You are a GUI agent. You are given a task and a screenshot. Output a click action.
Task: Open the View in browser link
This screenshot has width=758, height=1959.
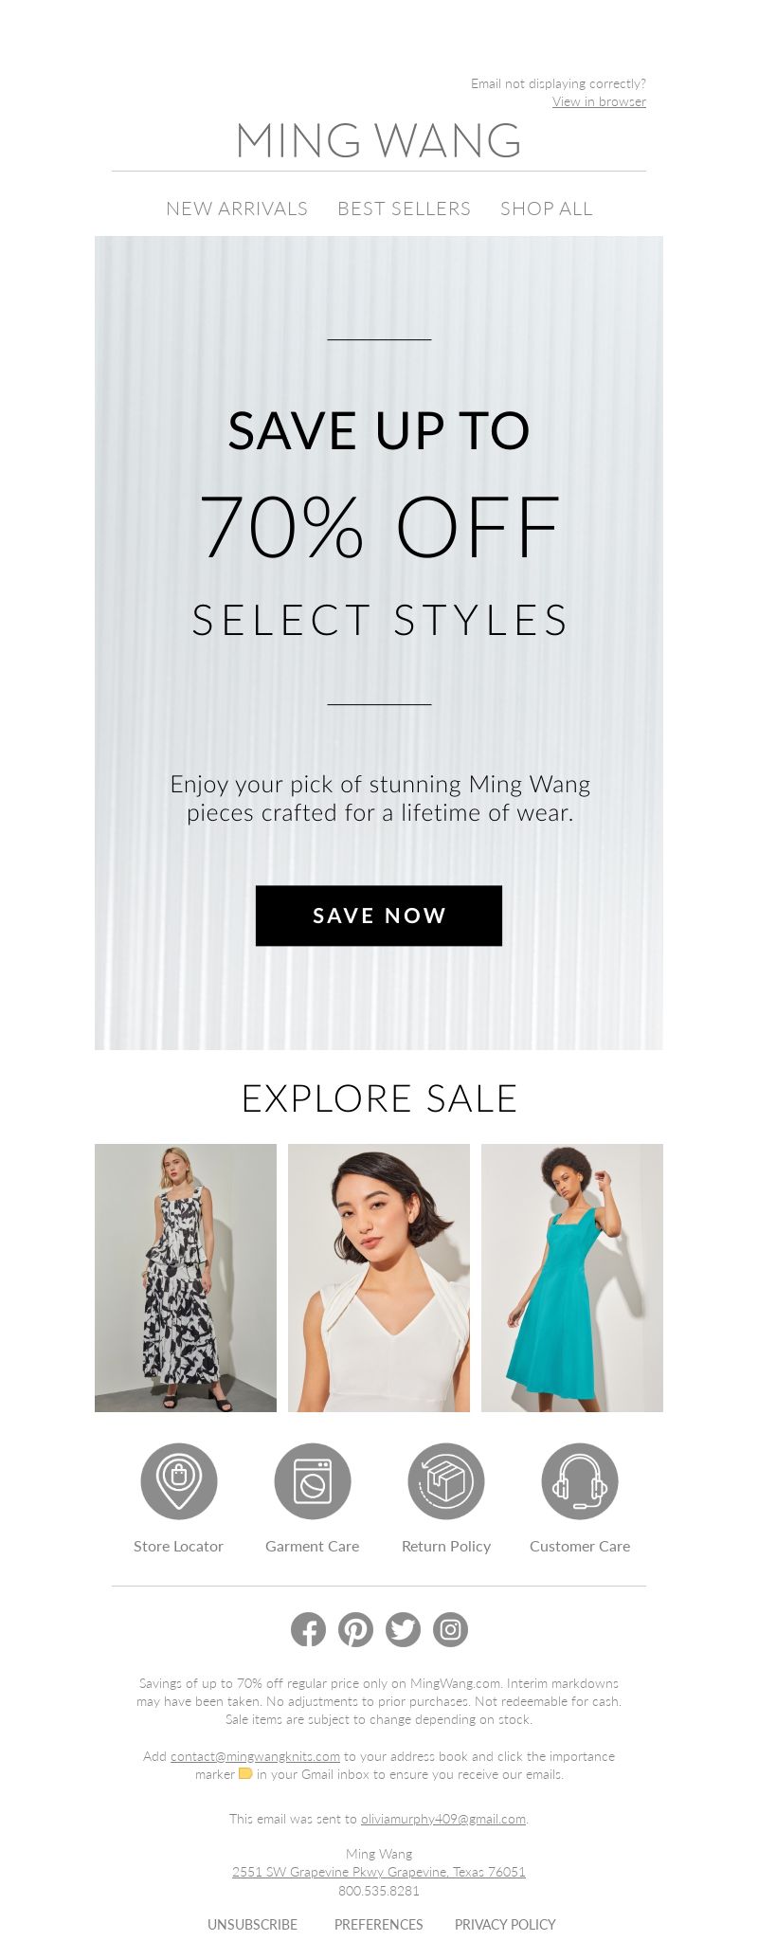pyautogui.click(x=599, y=101)
